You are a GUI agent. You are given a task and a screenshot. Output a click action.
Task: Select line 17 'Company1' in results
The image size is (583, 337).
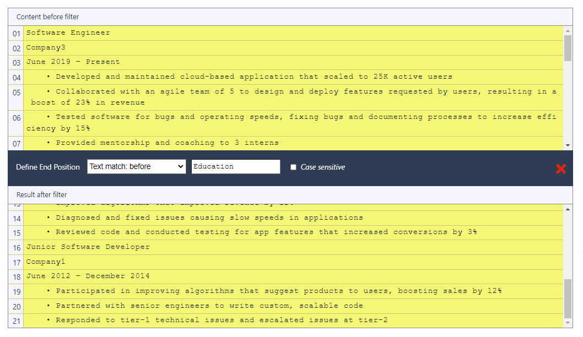(x=46, y=262)
